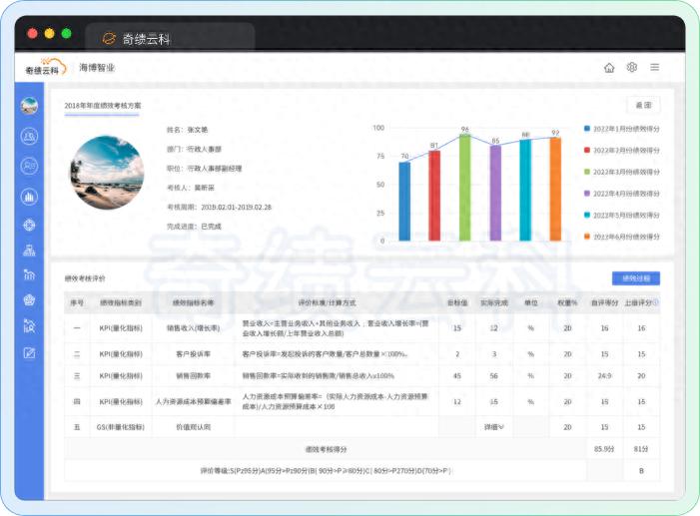Click the 完成进度: 已完成 status line
Image resolution: width=700 pixels, height=516 pixels.
coord(194,227)
